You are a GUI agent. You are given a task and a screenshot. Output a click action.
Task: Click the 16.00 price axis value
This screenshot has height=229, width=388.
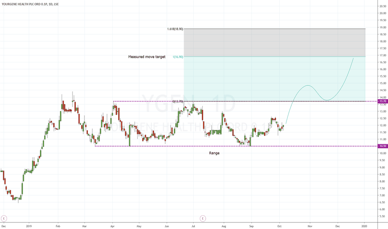[x=383, y=69]
